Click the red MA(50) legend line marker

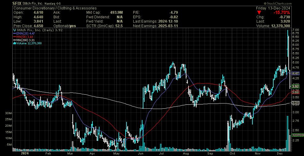point(14,37)
